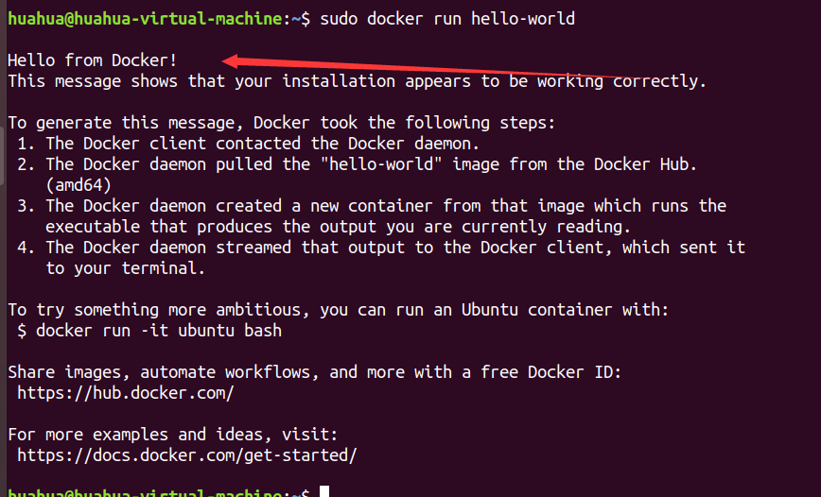
Task: Click the huahua@huahua-virtual-machine prompt at top
Action: pyautogui.click(x=145, y=19)
